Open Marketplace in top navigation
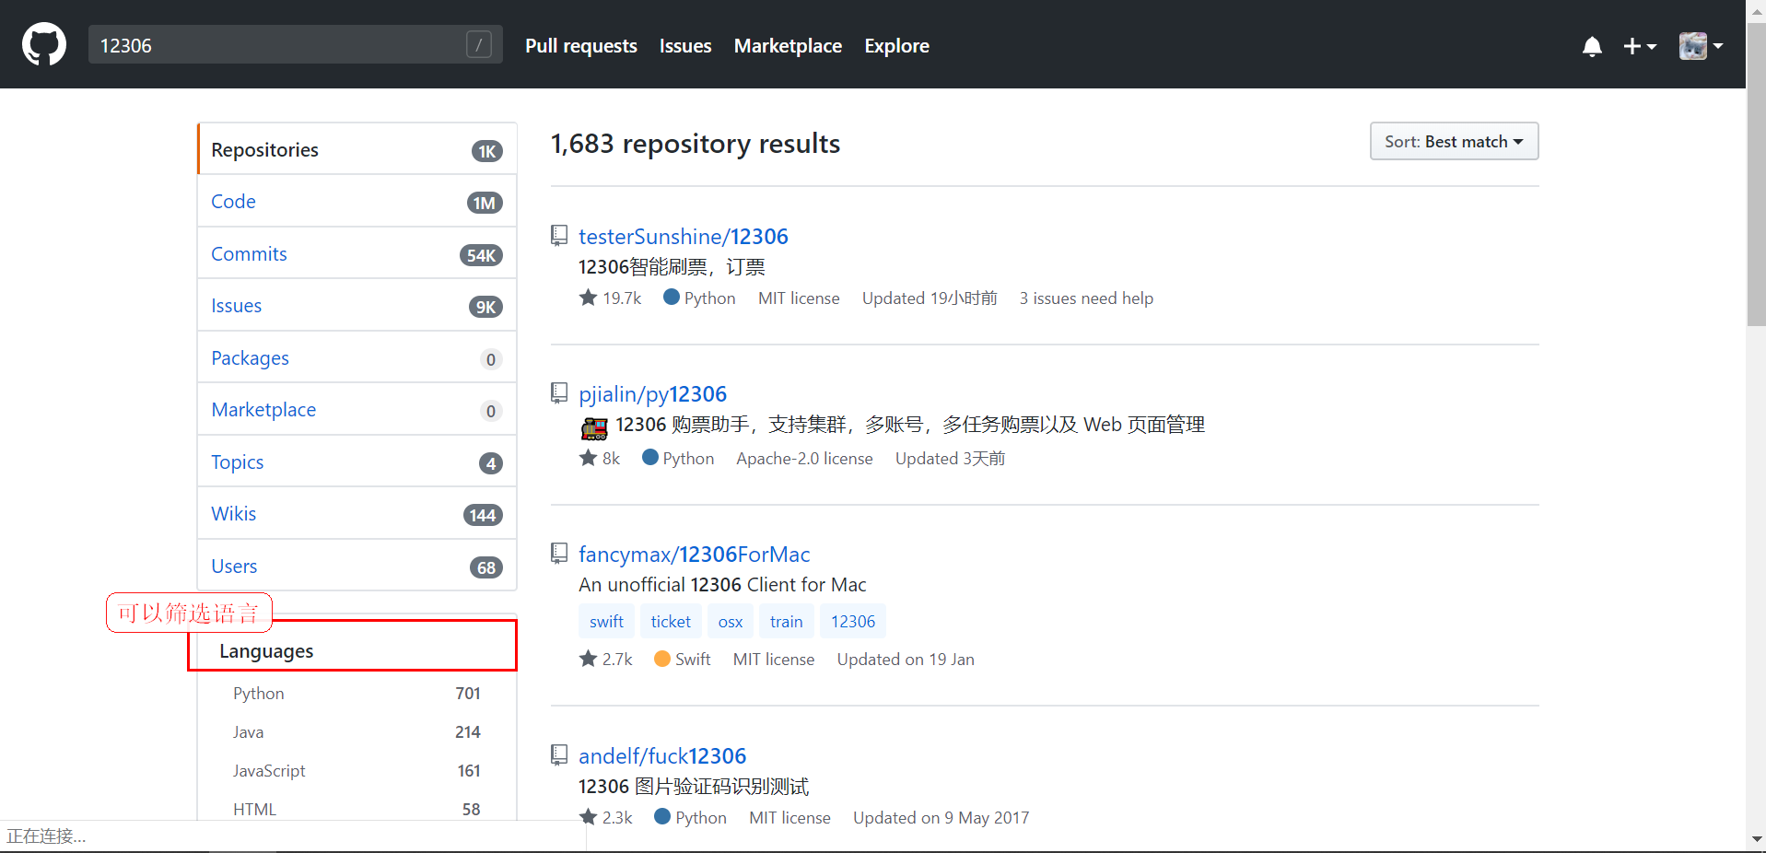 click(x=788, y=46)
